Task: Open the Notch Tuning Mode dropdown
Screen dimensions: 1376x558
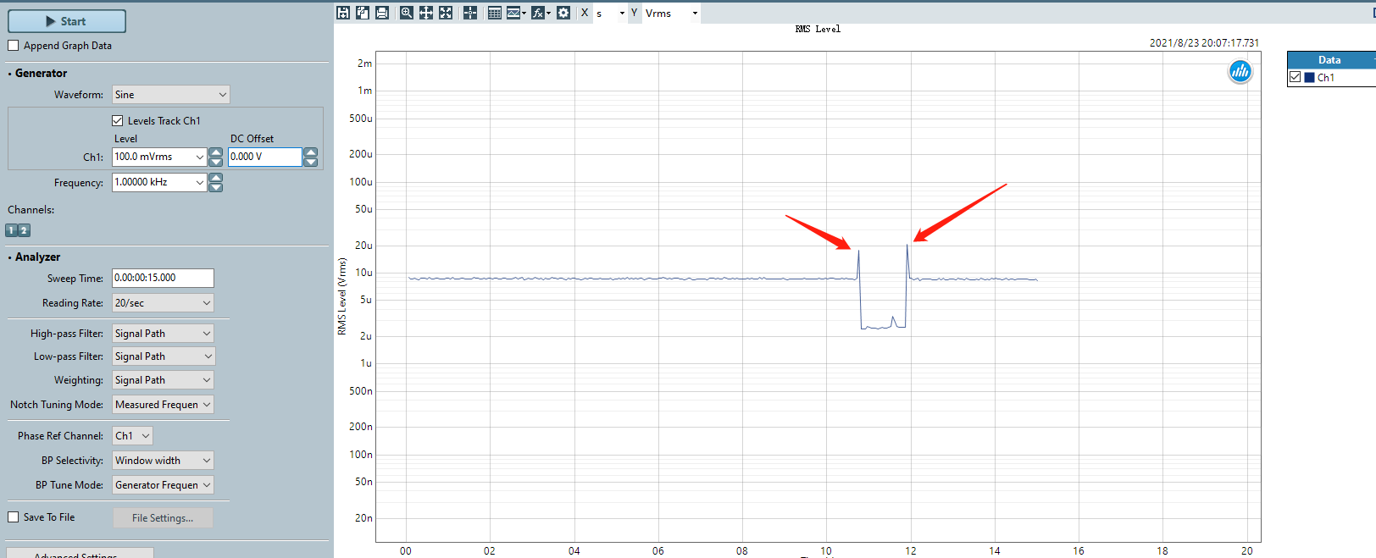Action: (163, 405)
